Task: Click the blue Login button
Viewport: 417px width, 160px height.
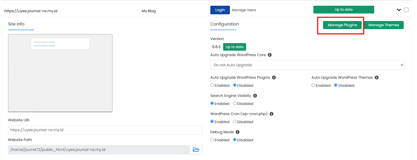Action: (x=220, y=10)
